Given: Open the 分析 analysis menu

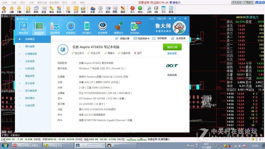Looking at the screenshot, I should (31, 3).
